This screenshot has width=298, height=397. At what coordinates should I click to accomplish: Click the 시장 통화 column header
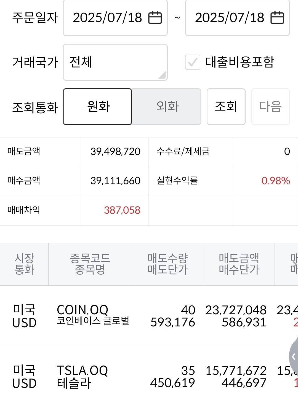click(24, 264)
